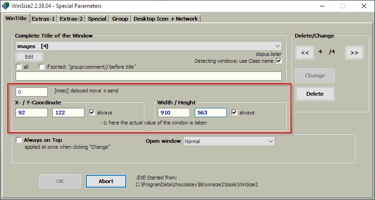The image size is (375, 200).
Task: Expand the window title dropdown showing images [4]
Action: point(149,46)
